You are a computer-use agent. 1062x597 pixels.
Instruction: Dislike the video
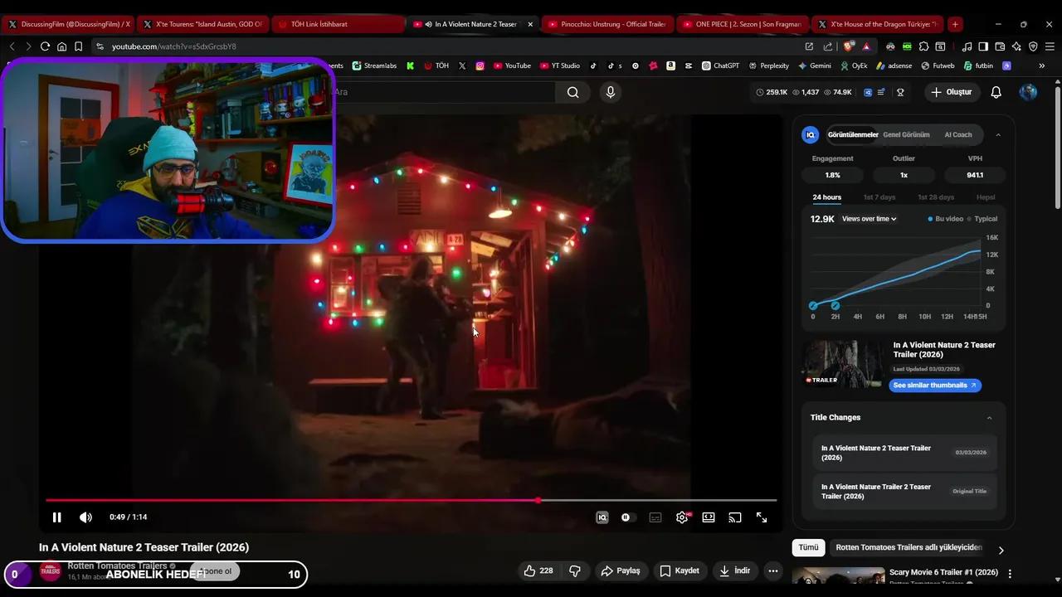coord(575,570)
